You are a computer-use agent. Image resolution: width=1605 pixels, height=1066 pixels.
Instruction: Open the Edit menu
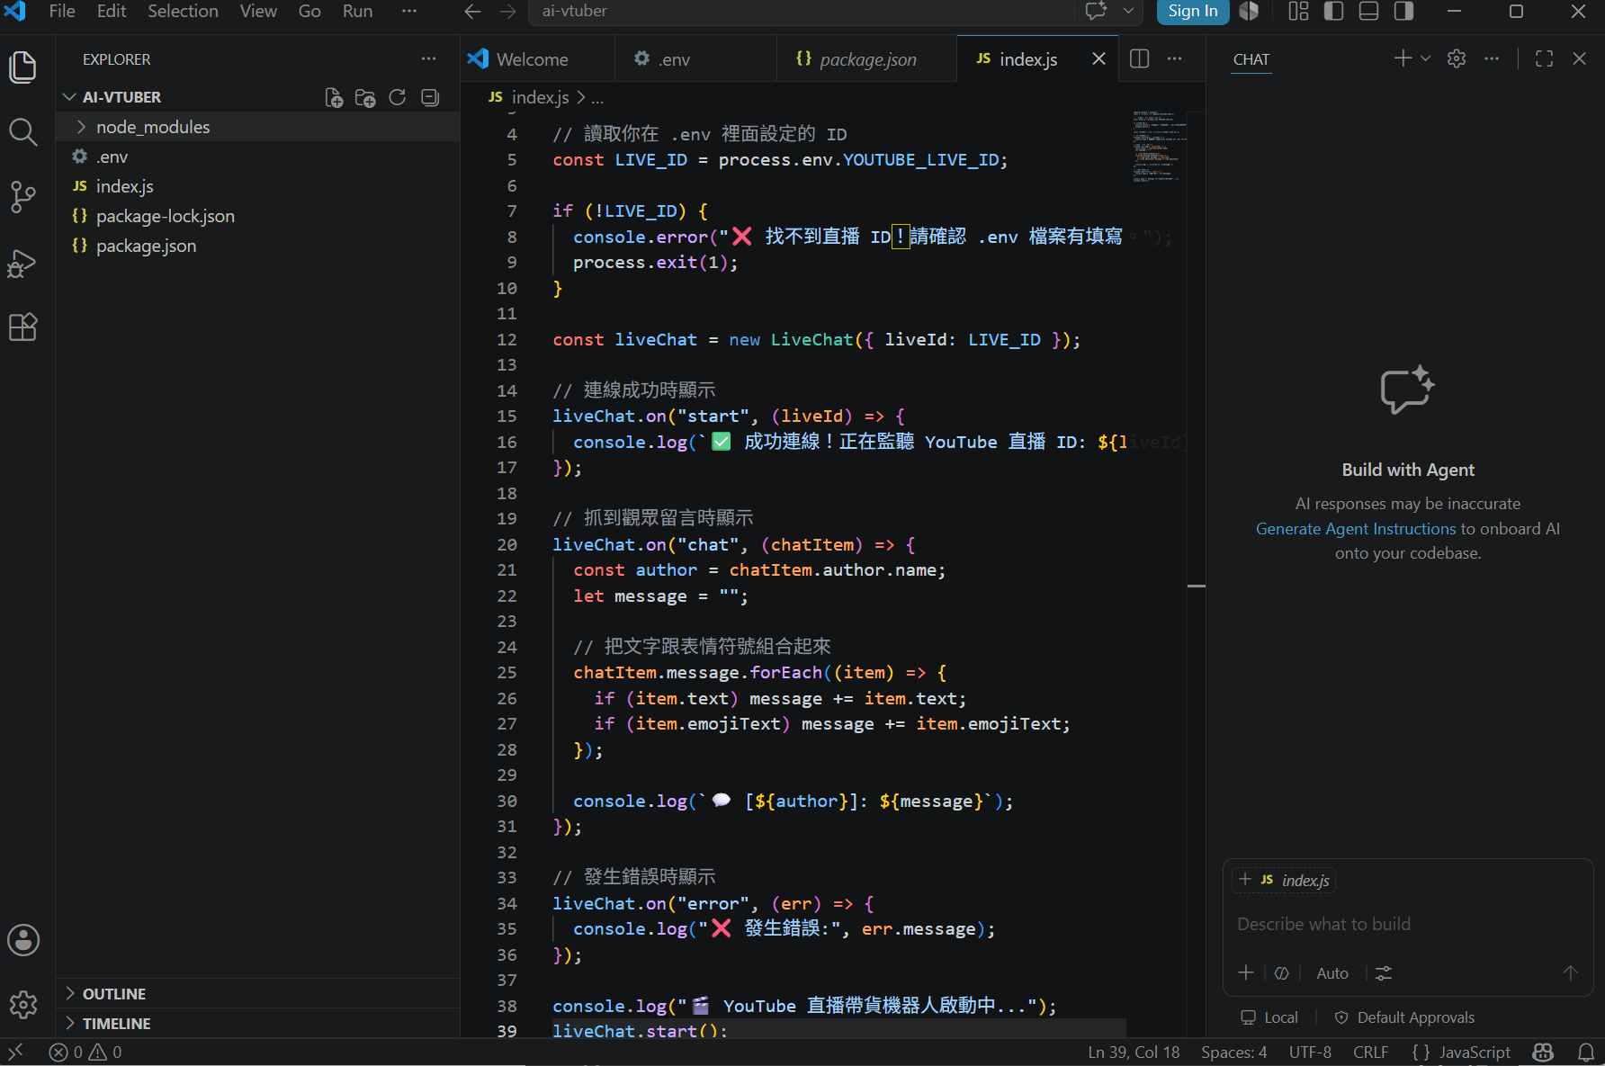pos(112,12)
